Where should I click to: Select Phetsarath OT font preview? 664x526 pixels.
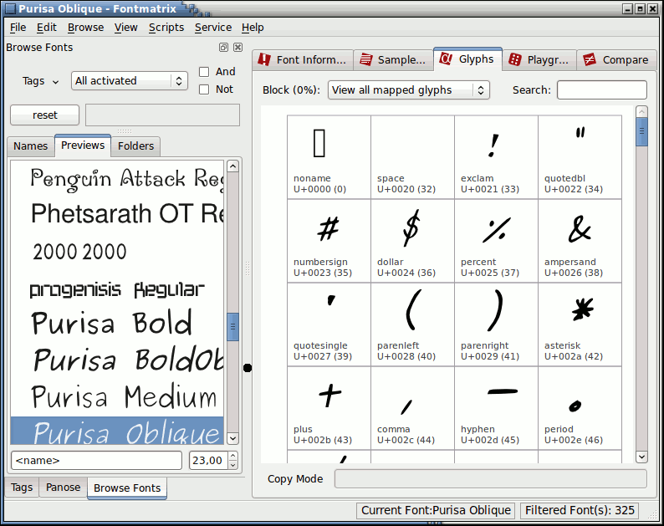tap(117, 213)
